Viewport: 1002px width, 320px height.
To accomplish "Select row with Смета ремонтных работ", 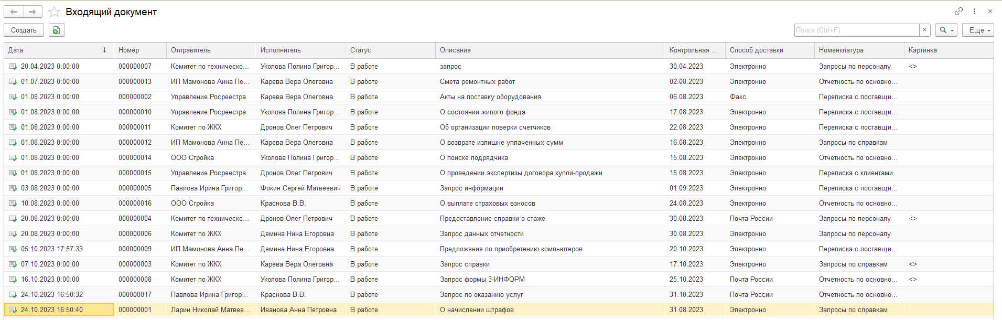I will 477,82.
